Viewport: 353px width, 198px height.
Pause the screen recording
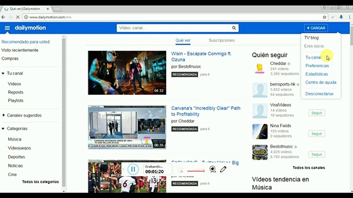tap(133, 169)
